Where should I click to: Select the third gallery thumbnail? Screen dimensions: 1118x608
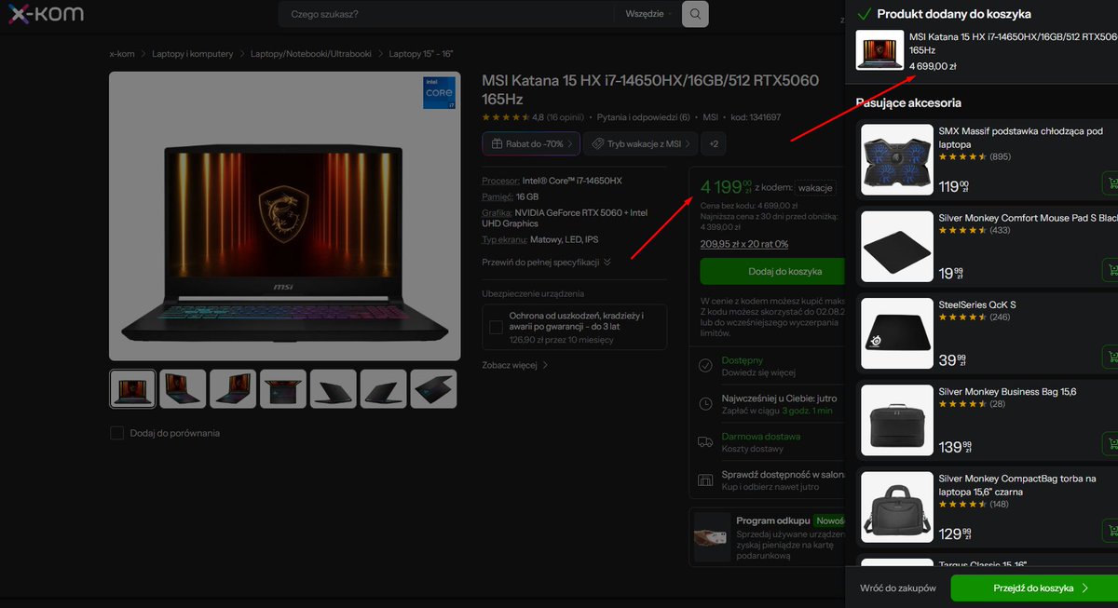pyautogui.click(x=233, y=388)
